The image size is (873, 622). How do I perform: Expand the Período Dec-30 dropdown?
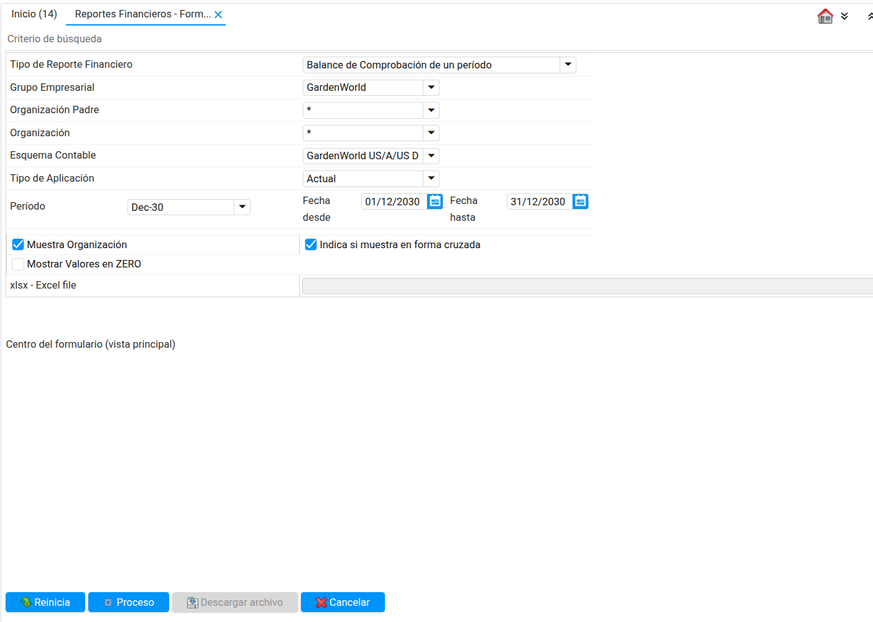[x=242, y=207]
